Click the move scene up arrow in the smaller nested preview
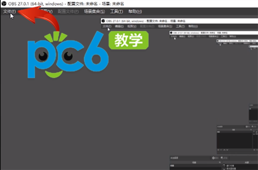258x170 pixels. tap(224, 150)
